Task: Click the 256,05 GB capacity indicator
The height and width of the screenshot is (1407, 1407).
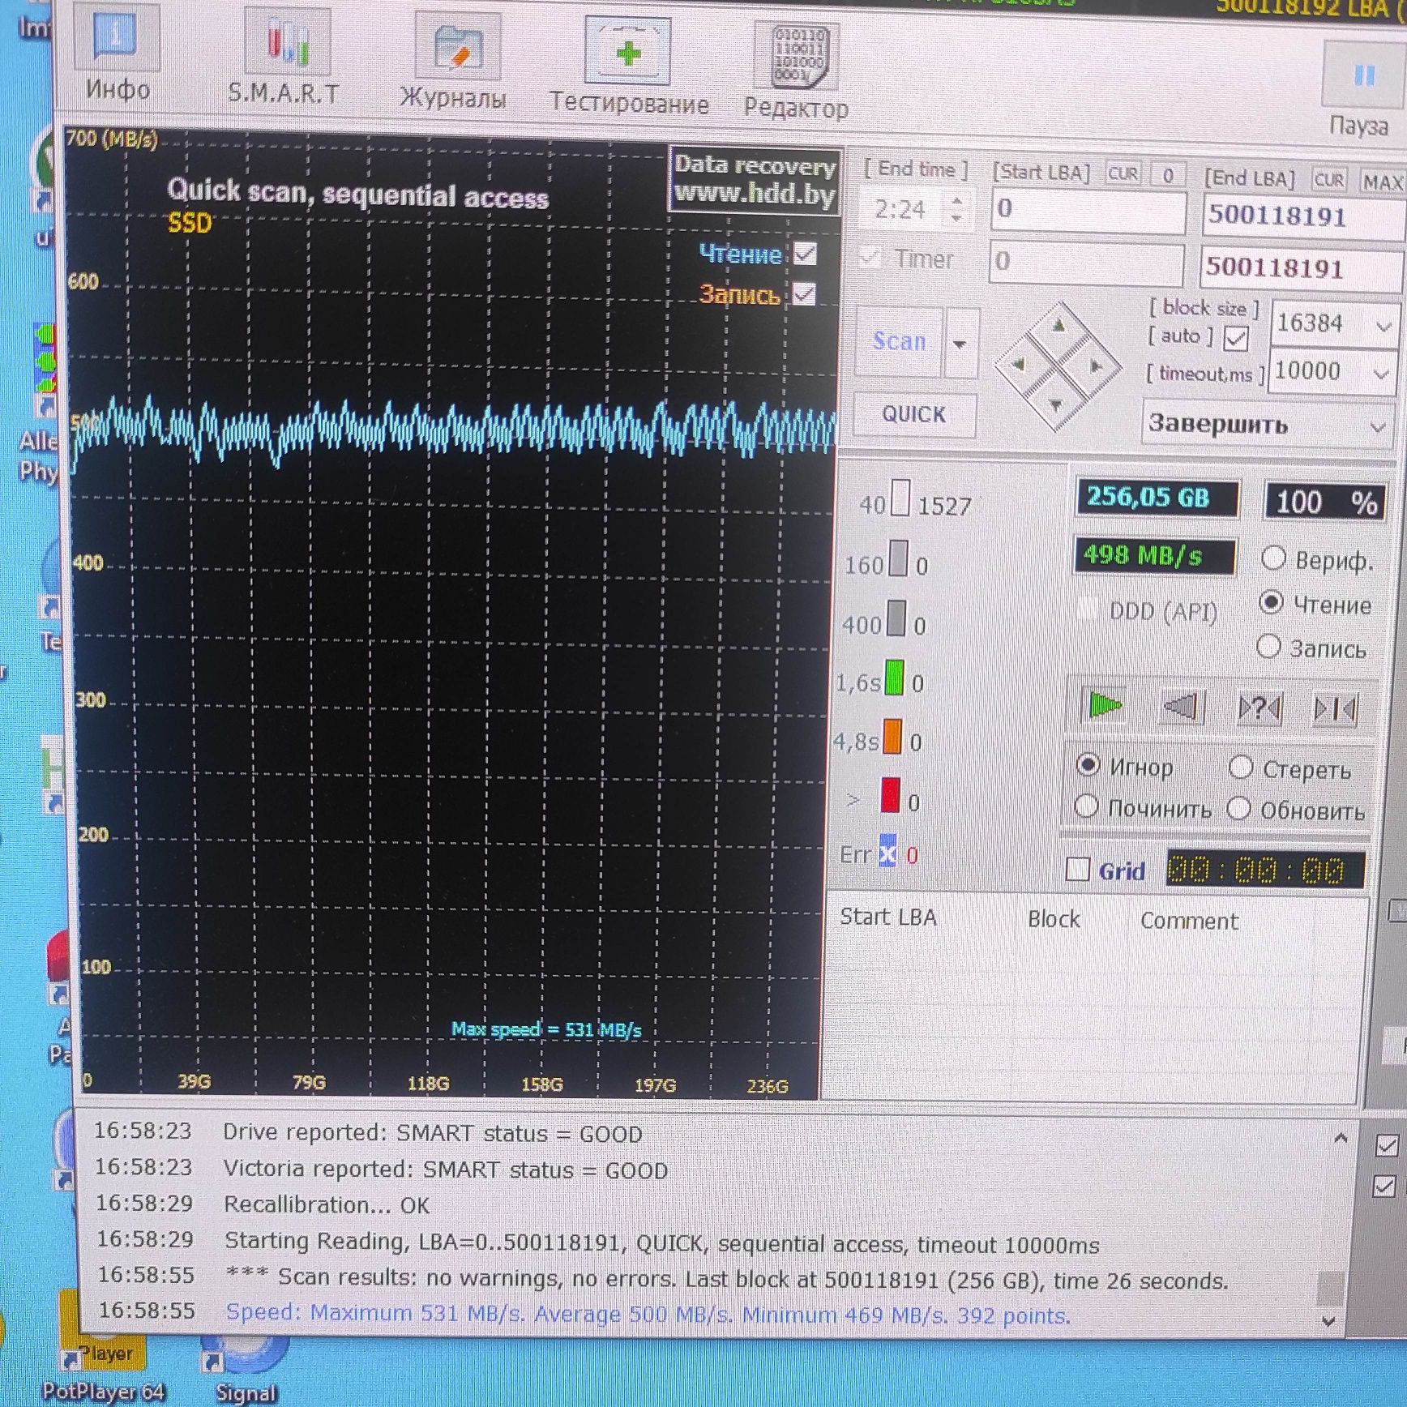Action: coord(1157,498)
